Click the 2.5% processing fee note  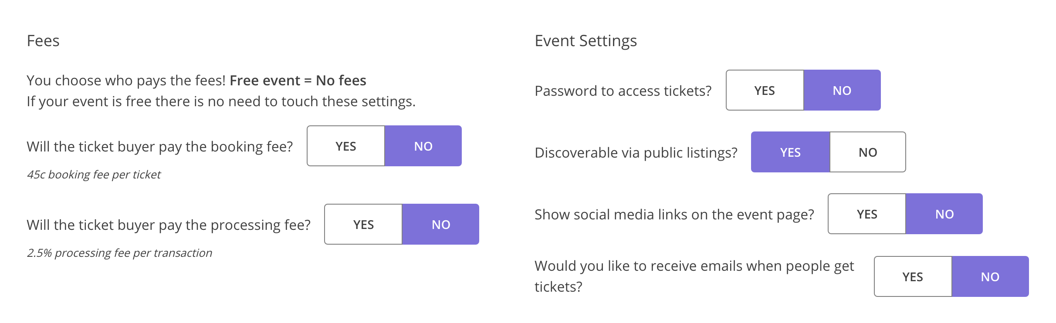[x=119, y=252]
